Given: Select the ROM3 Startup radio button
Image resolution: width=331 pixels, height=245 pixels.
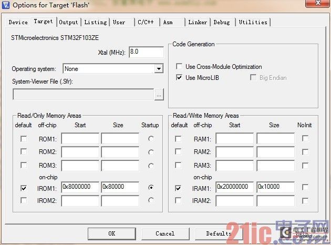Looking at the screenshot, I should [x=151, y=166].
